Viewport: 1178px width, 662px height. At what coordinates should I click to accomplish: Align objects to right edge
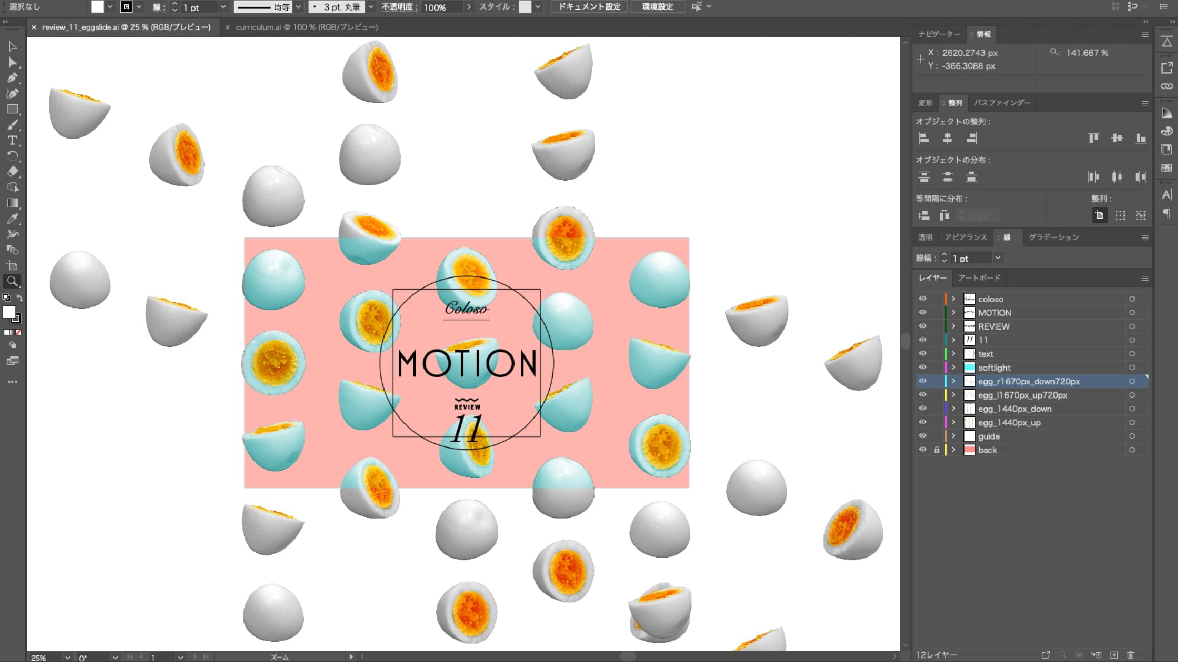tap(971, 139)
